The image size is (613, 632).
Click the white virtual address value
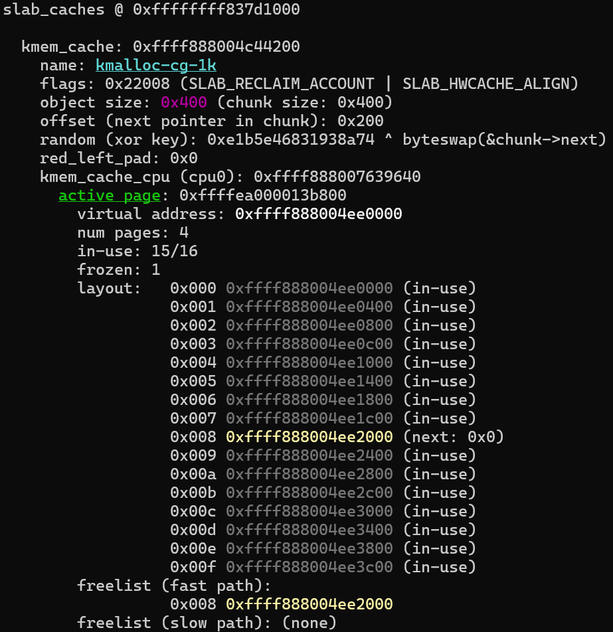click(319, 214)
